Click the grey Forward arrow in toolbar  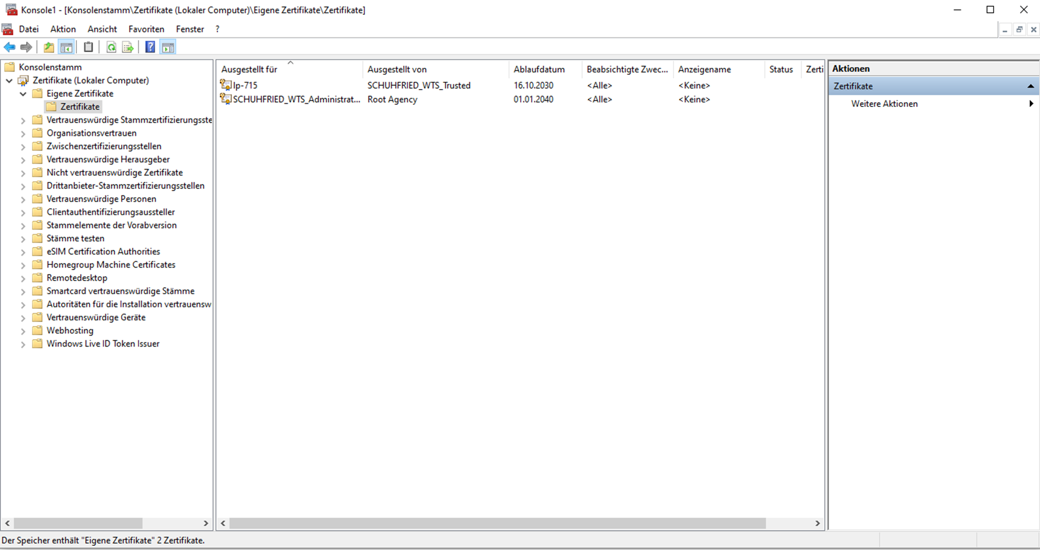(26, 47)
